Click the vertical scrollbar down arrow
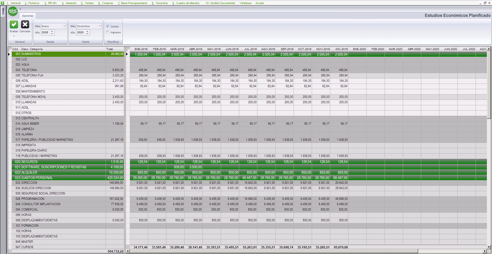 [489, 247]
